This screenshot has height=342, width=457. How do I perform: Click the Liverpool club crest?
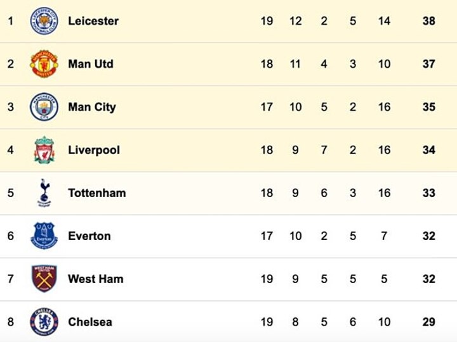click(x=44, y=150)
